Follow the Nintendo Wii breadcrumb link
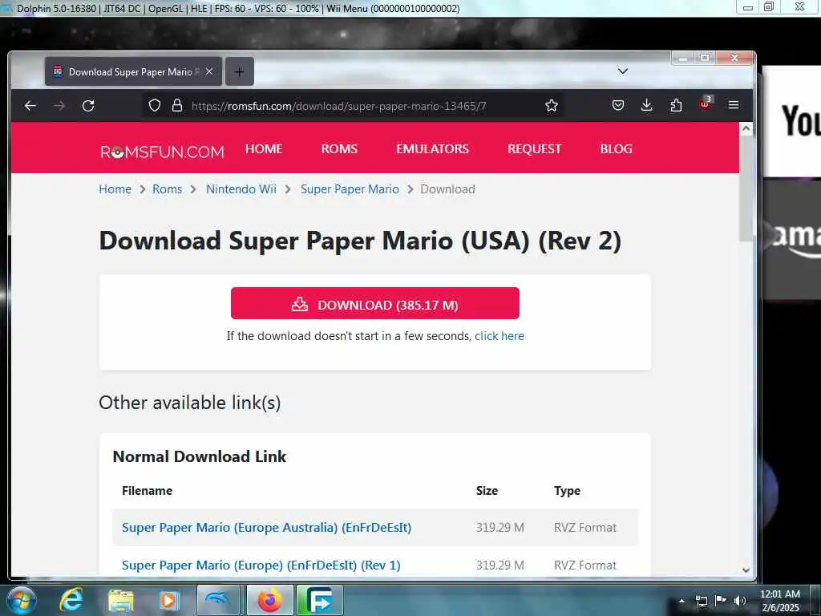821x616 pixels. (x=241, y=189)
